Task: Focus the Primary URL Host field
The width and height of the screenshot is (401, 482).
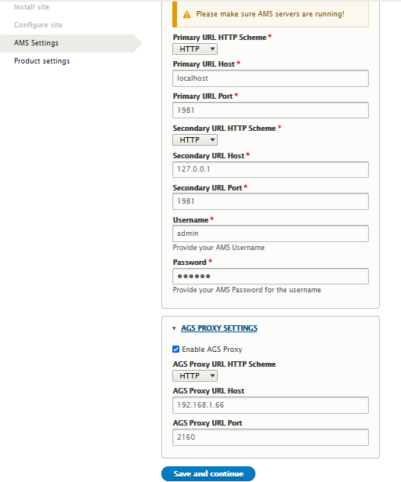Action: [270, 78]
